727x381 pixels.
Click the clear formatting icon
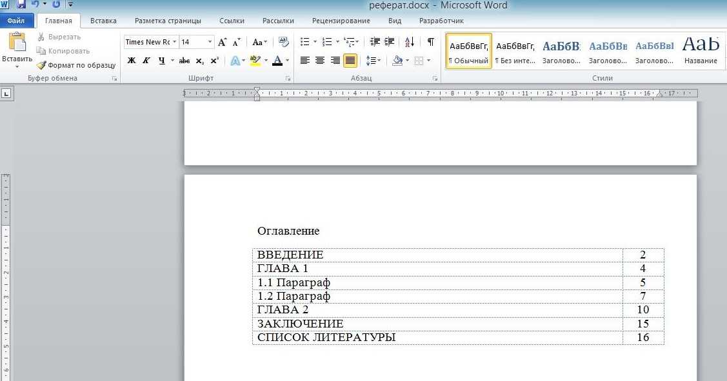point(283,42)
